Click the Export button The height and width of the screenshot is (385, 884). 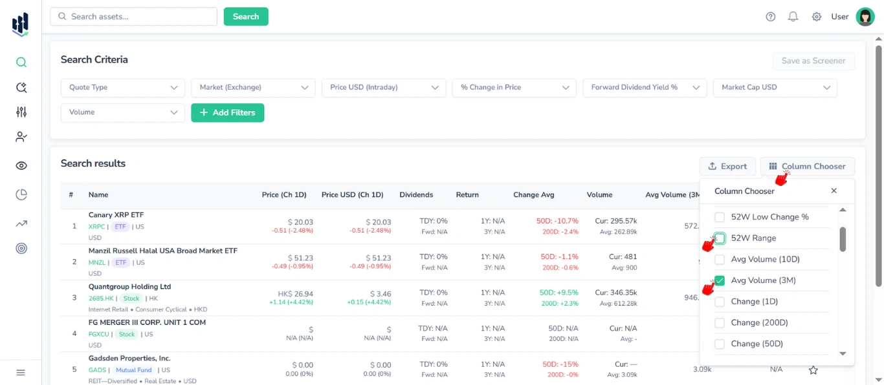coord(727,167)
